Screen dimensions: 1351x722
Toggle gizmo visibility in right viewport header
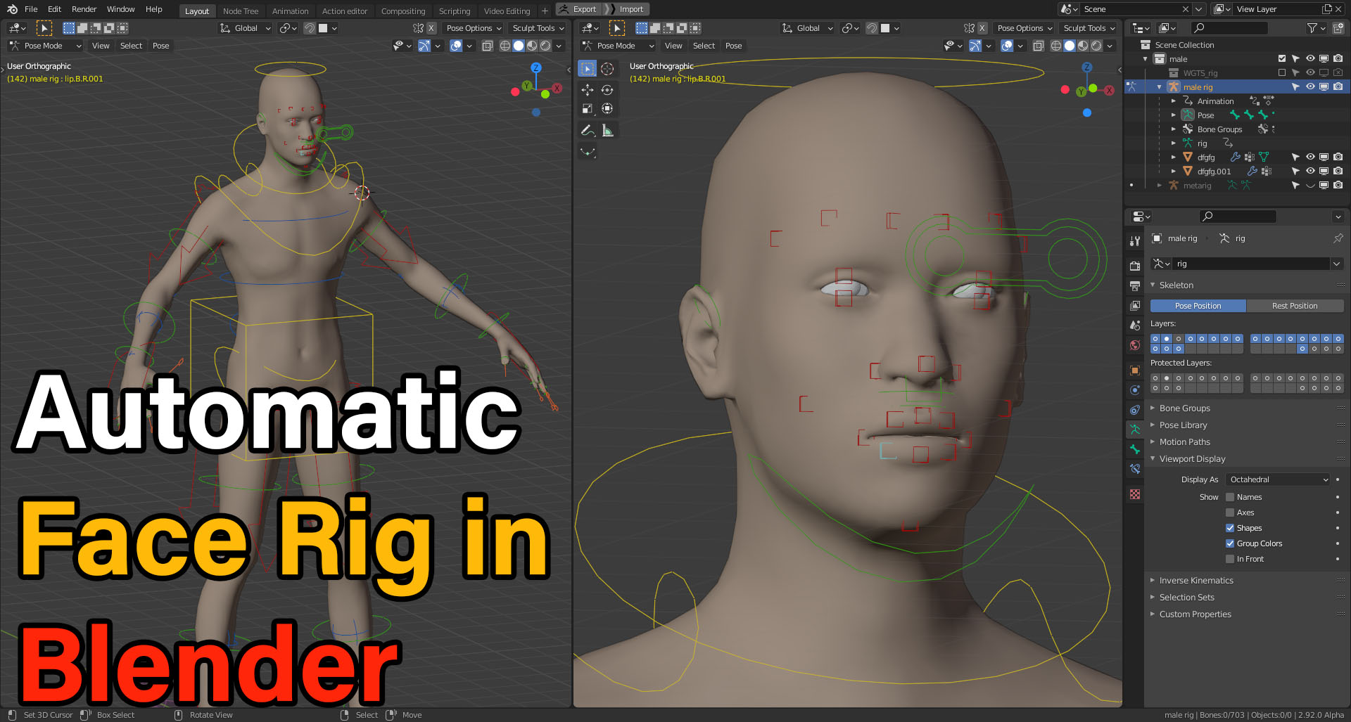pos(975,46)
